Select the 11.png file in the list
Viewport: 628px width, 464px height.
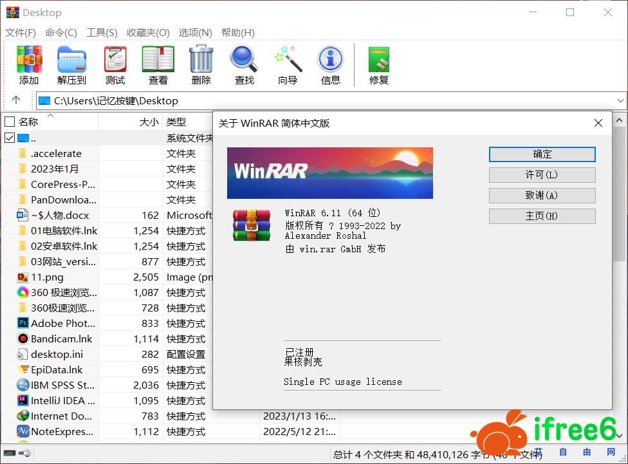(48, 277)
